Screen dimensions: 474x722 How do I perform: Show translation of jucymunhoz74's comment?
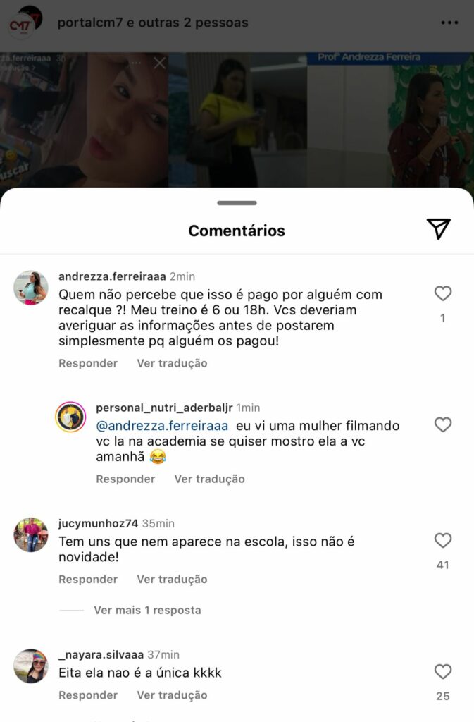click(x=172, y=579)
